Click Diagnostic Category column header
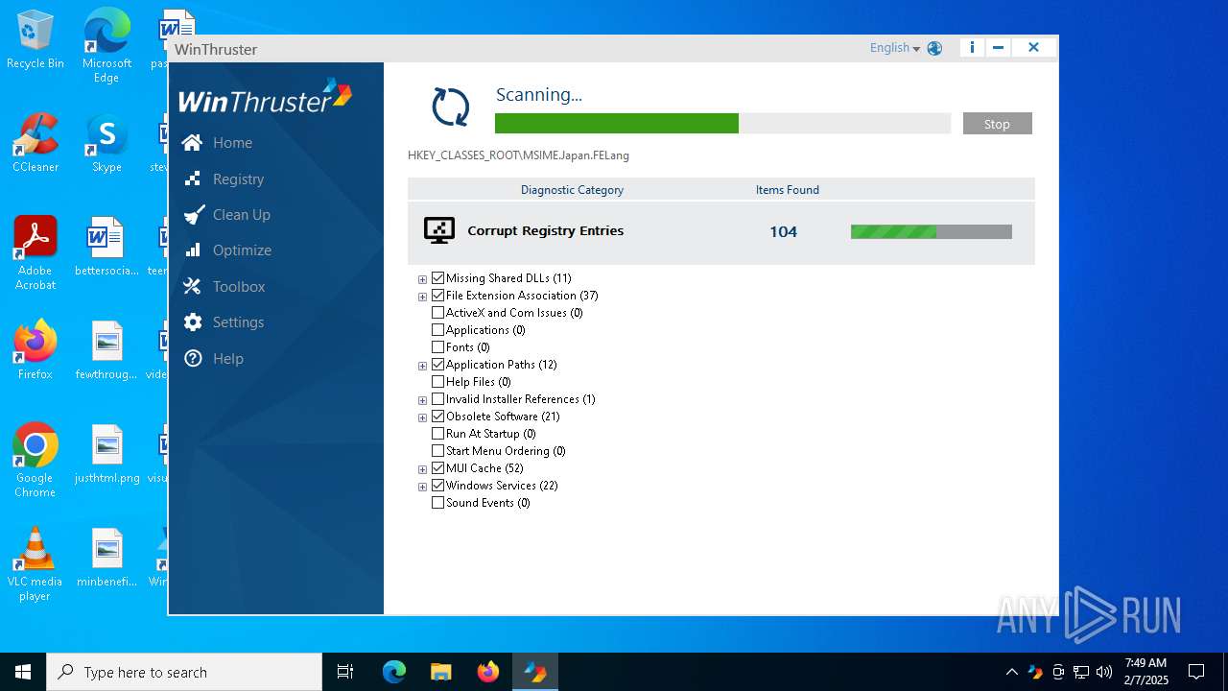The height and width of the screenshot is (691, 1228). tap(572, 190)
